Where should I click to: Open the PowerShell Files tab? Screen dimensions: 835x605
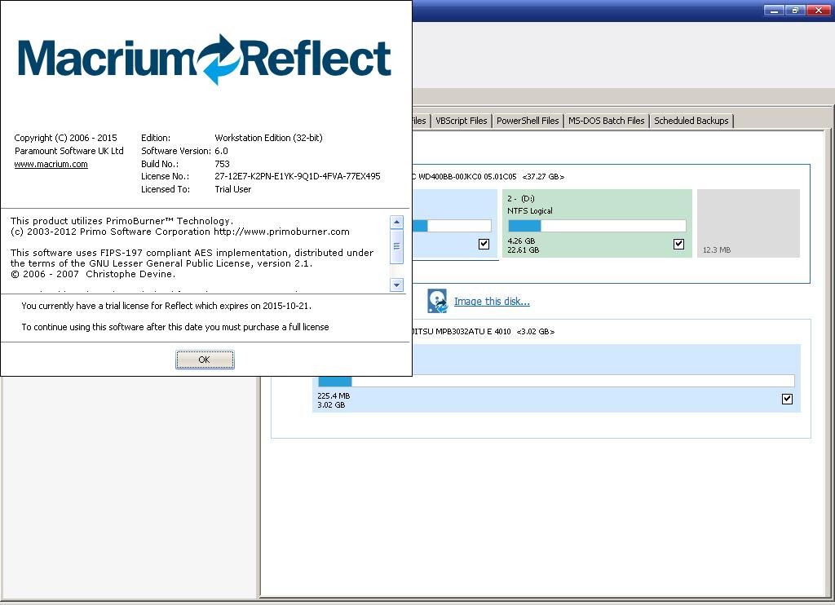528,121
